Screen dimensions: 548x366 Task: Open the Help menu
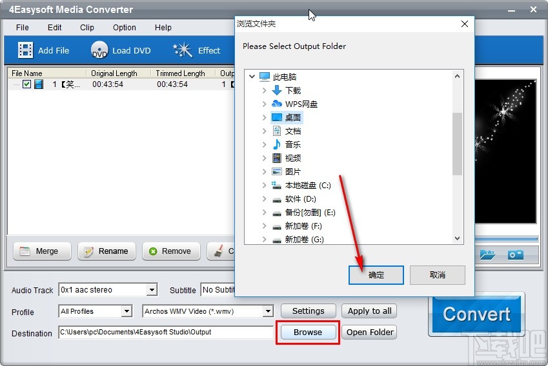point(163,28)
